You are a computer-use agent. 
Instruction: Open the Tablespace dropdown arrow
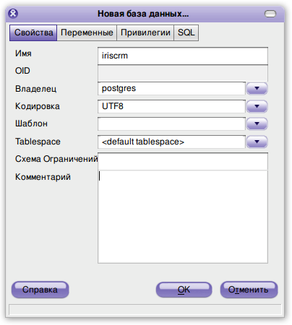coord(257,142)
